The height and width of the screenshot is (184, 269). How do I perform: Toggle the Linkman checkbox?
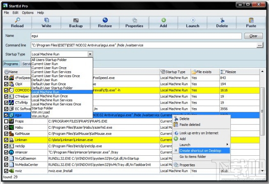[6, 140]
